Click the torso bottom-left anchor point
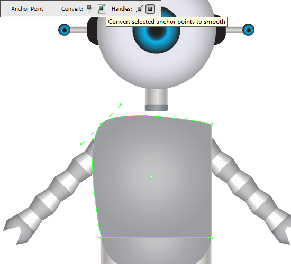 (101, 237)
